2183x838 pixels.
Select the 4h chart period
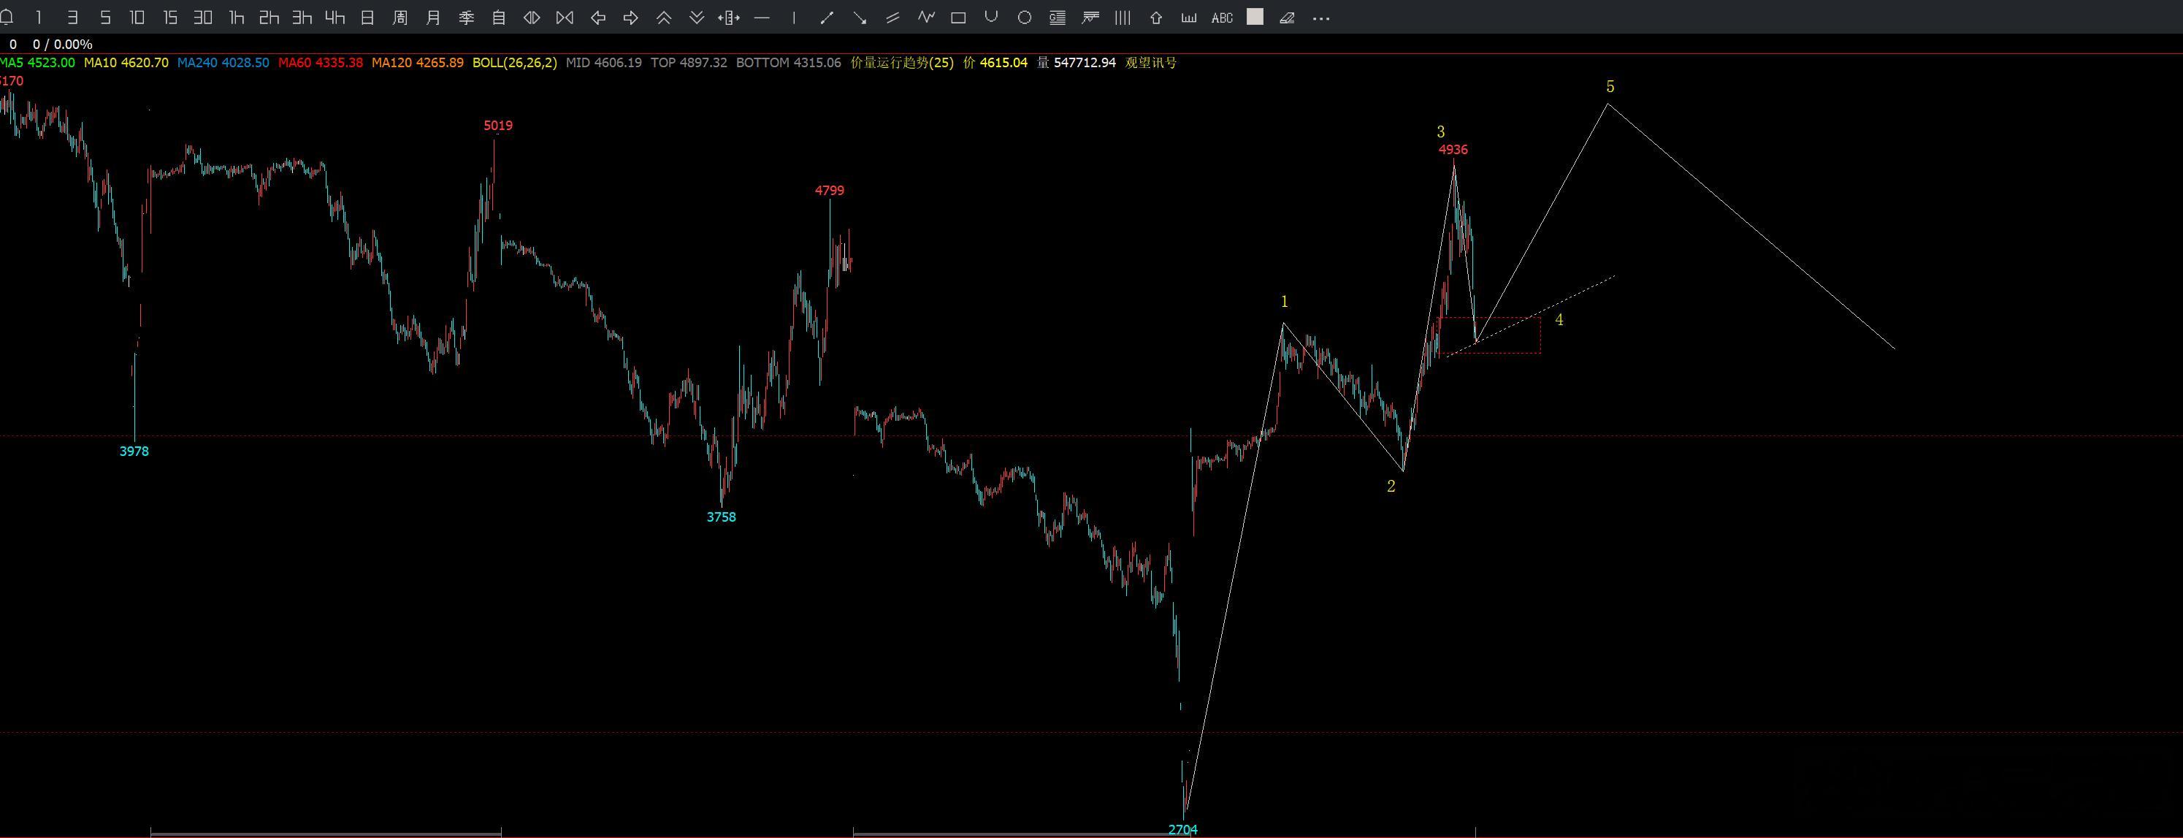coord(335,18)
